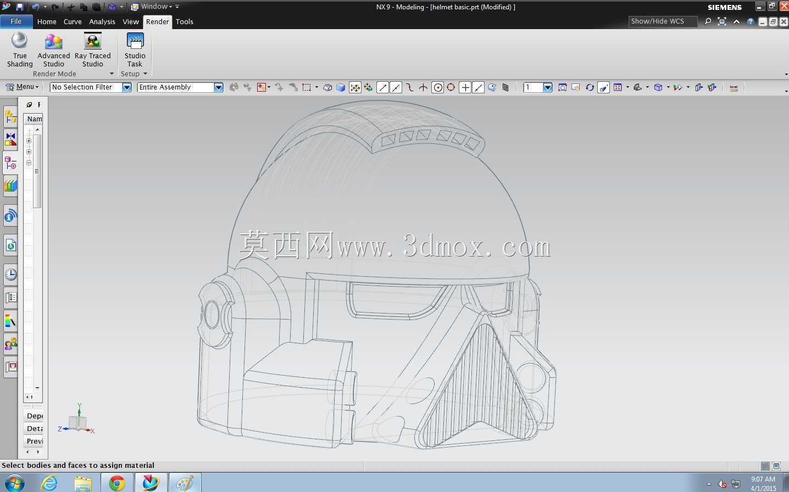Open the Web Browser sidebar tab
Screen dimensions: 789x492
tap(10, 245)
